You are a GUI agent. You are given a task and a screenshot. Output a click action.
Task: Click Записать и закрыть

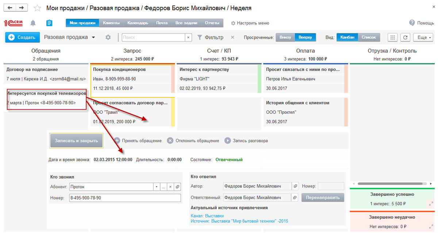click(x=76, y=140)
